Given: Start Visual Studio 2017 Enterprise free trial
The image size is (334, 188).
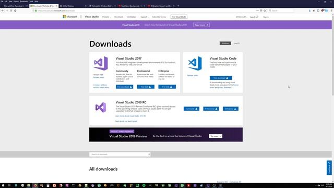Looking at the screenshot, I should pyautogui.click(x=167, y=87).
